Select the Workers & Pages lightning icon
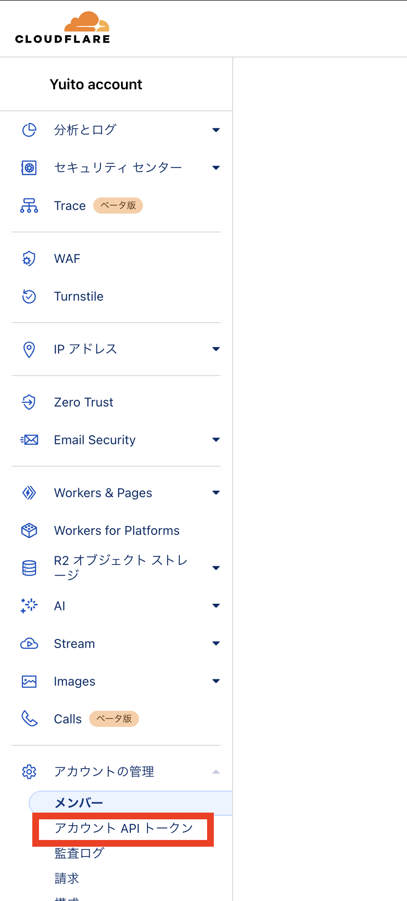Screen dimensions: 407x901 (x=29, y=493)
